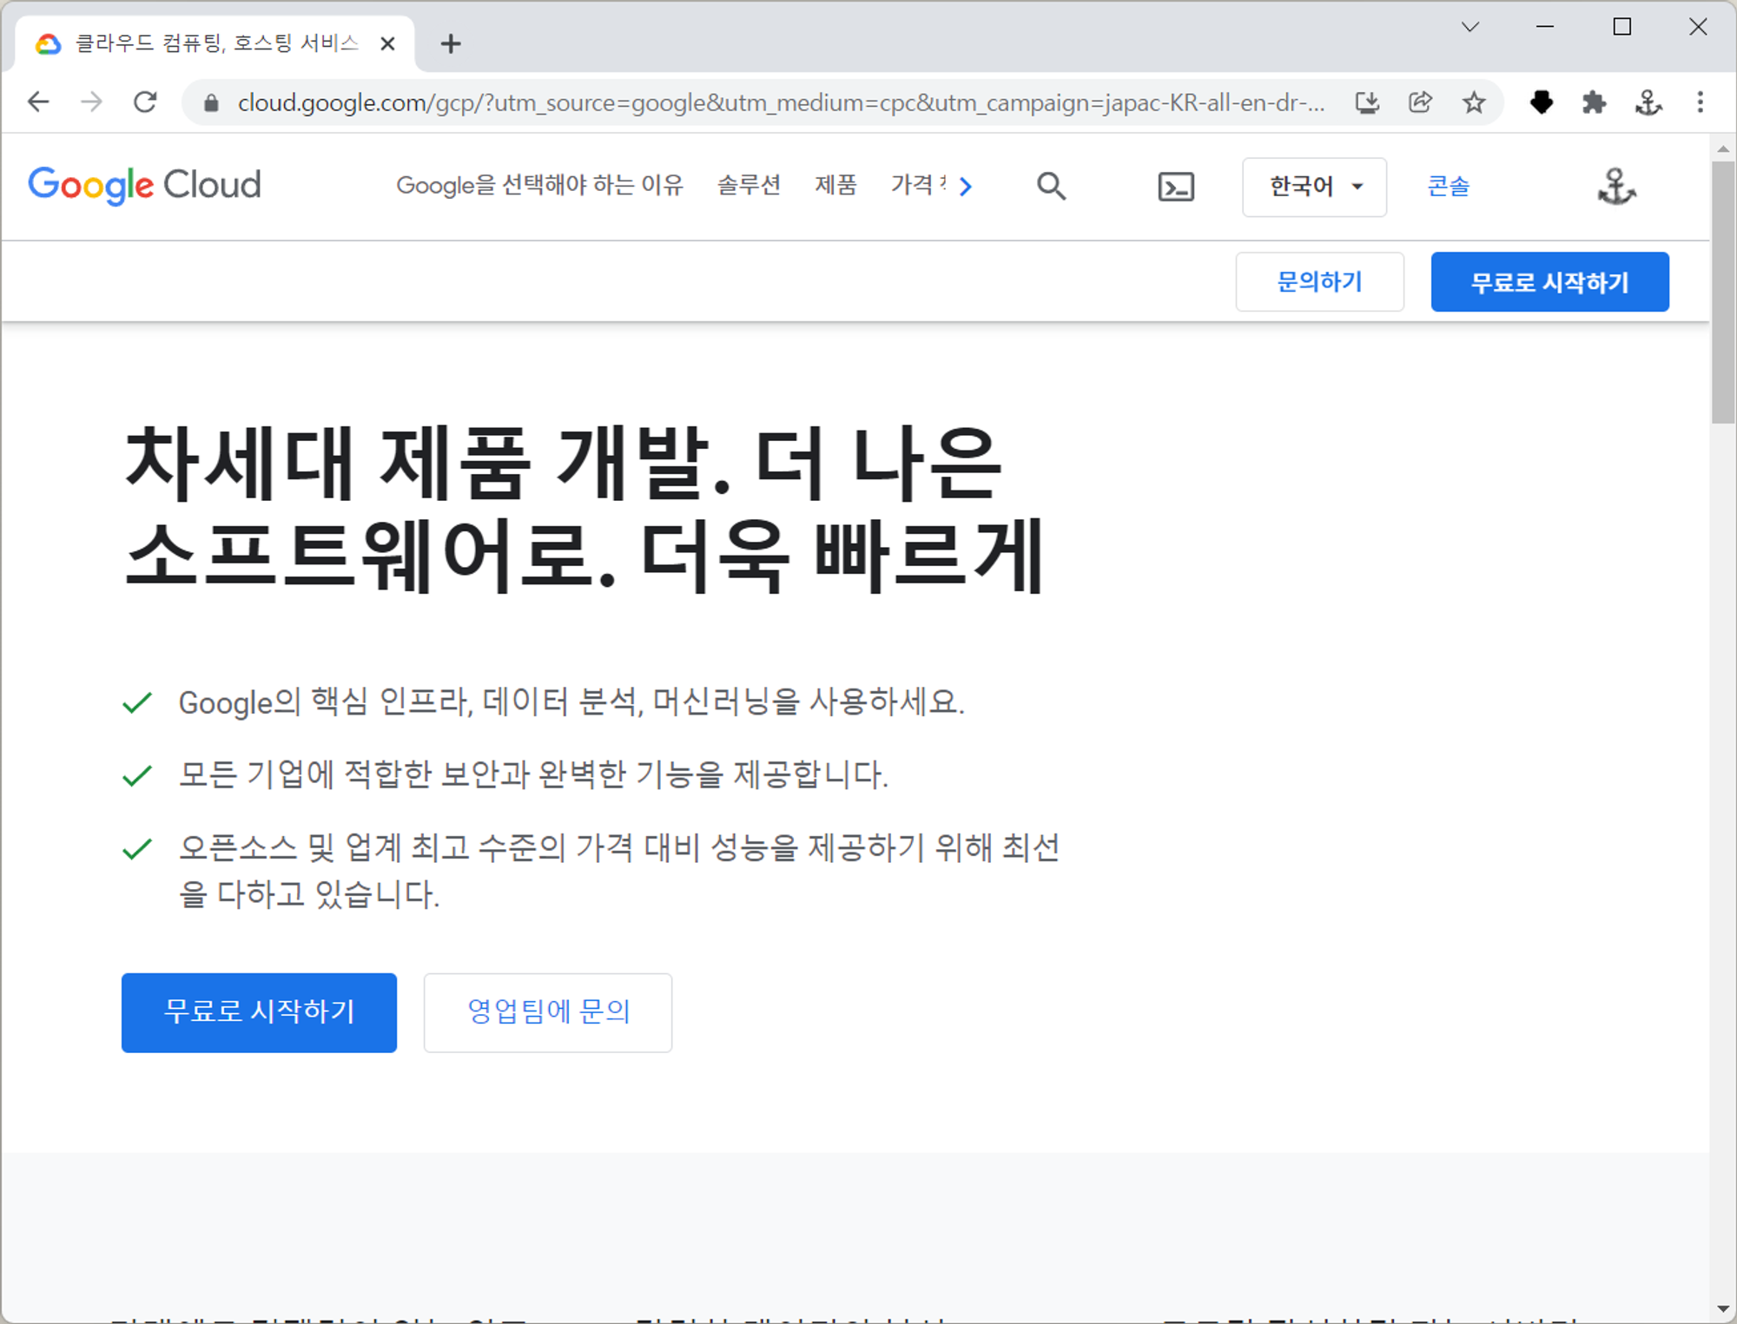Open a new browser tab

pyautogui.click(x=451, y=43)
